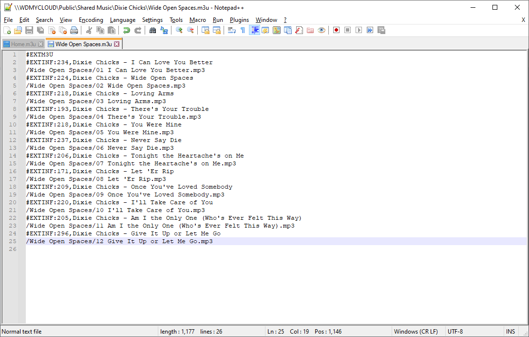529x337 pixels.
Task: Open the Settings menu
Action: [x=152, y=20]
